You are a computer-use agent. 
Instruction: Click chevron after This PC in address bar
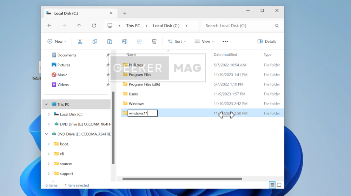tap(146, 26)
